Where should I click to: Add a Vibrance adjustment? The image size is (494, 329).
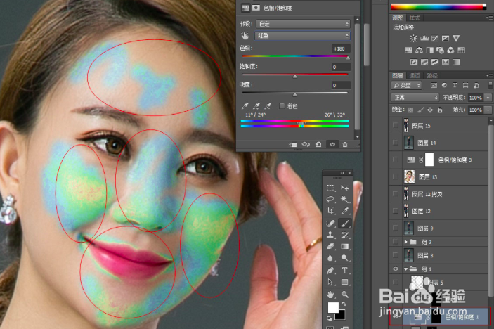point(456,39)
